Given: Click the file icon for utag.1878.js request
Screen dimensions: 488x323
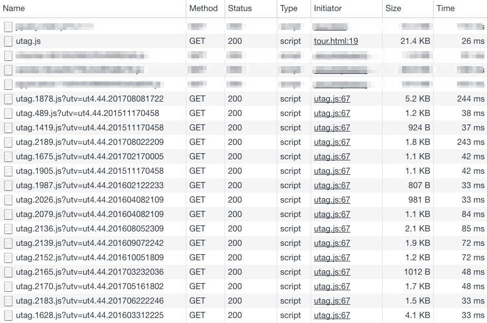Looking at the screenshot, I should [8, 99].
